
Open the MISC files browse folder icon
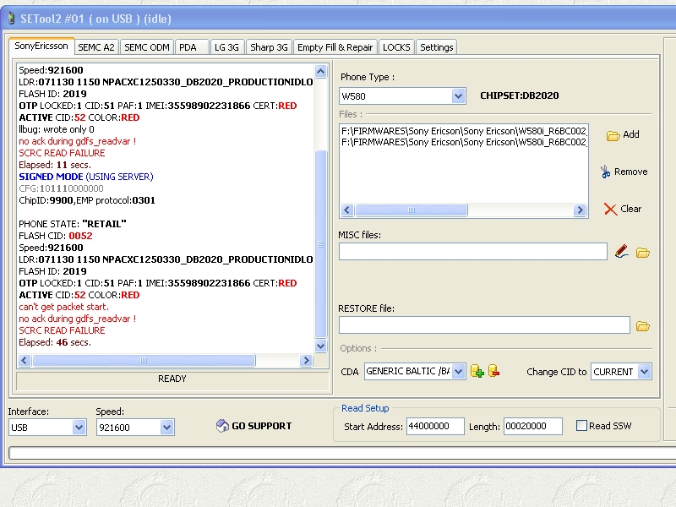click(x=643, y=253)
